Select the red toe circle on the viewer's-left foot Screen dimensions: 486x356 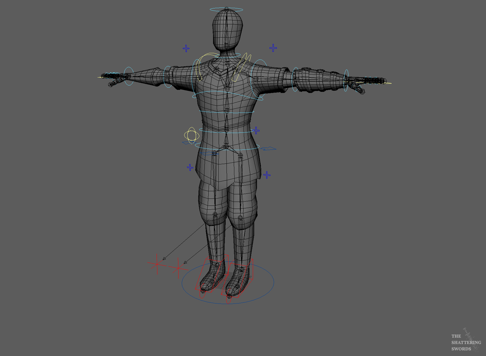click(x=203, y=291)
